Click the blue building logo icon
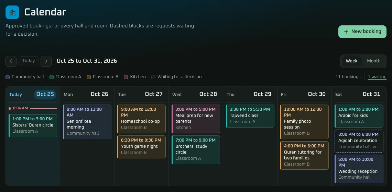Viewport: 392px width, 192px height. pyautogui.click(x=12, y=12)
